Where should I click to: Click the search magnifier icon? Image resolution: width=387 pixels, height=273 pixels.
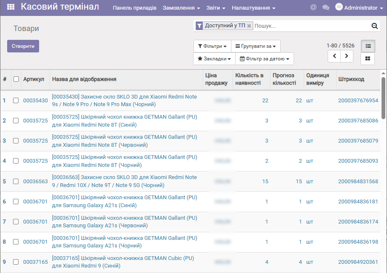(x=374, y=26)
